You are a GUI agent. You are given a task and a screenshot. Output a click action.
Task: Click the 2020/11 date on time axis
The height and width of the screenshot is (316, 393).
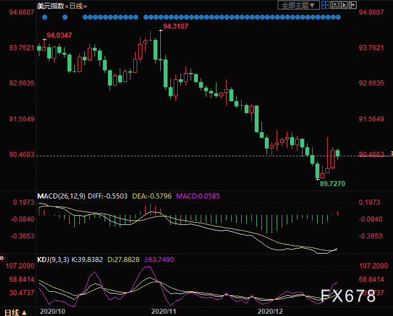tap(165, 310)
